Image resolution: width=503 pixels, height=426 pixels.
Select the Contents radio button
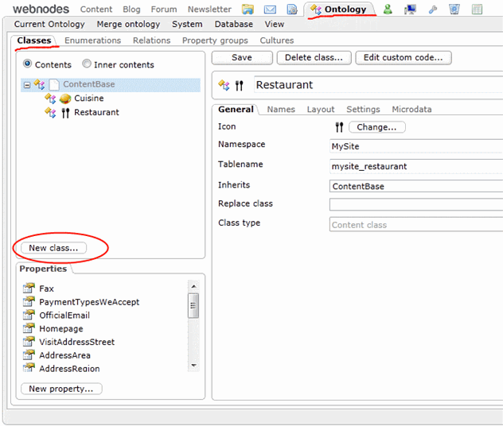[x=28, y=64]
